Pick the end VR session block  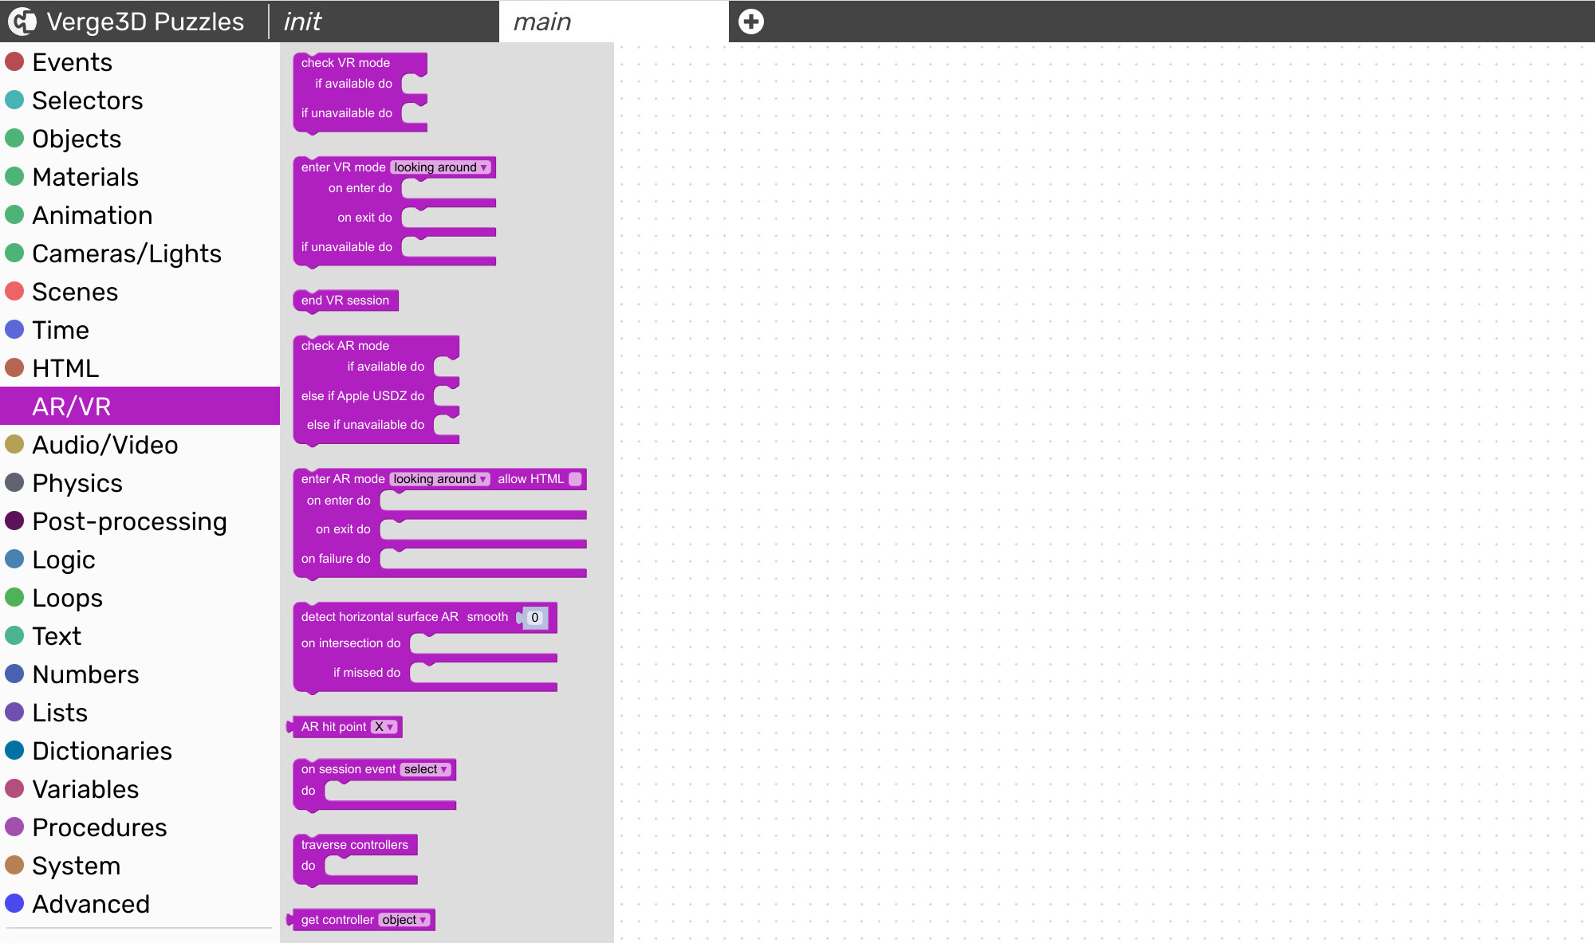pos(345,301)
